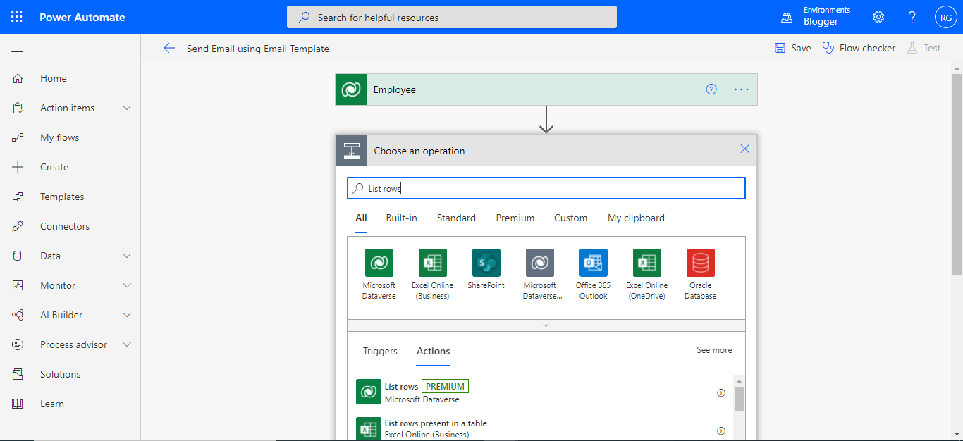This screenshot has height=441, width=963.
Task: Open the Environments picker icon
Action: point(787,17)
